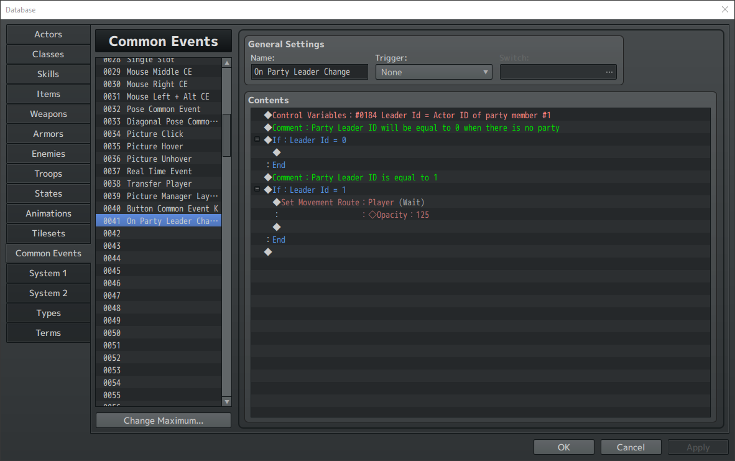
Task: Select event 0031 Mouse Left + Alt CE
Action: click(159, 96)
